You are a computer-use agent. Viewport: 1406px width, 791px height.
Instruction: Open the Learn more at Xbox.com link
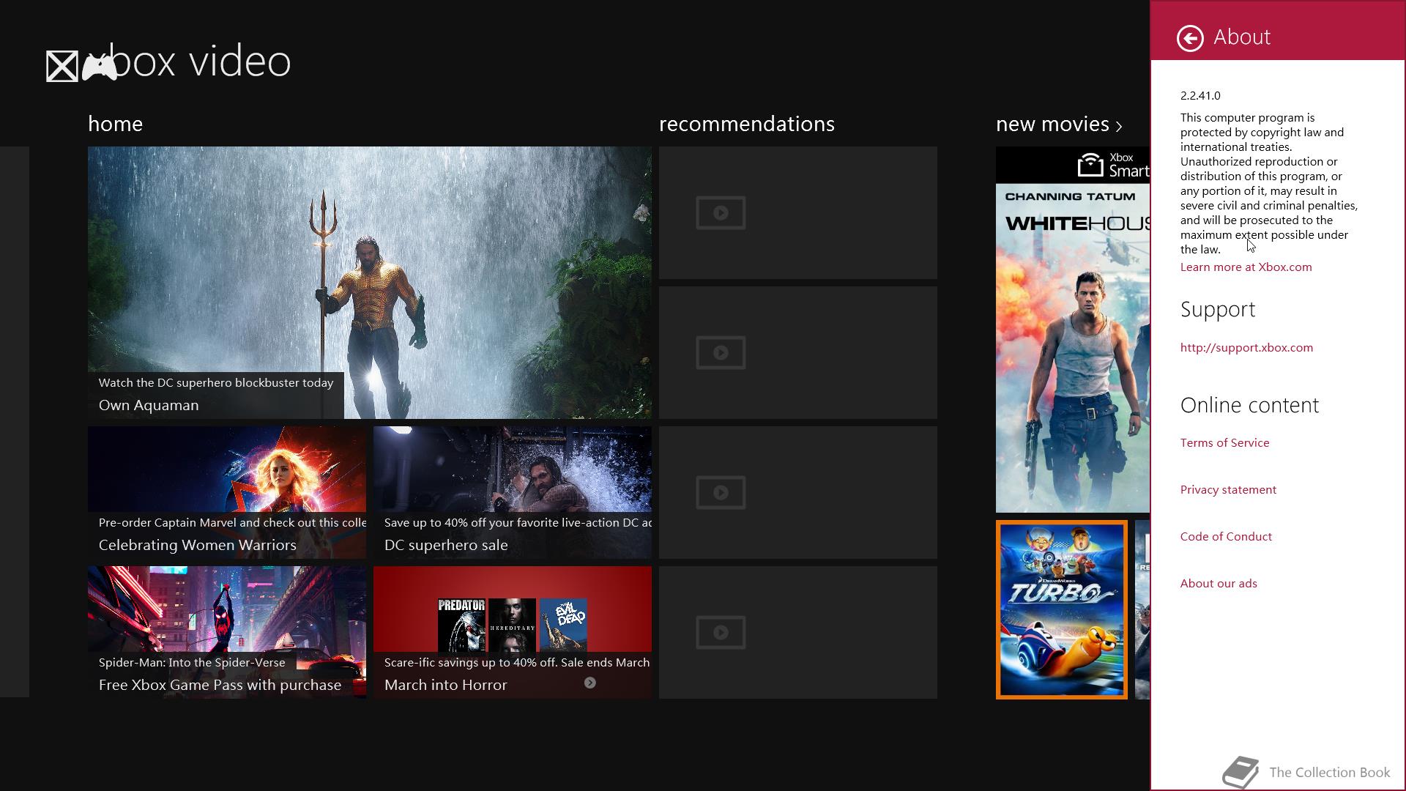pyautogui.click(x=1246, y=267)
